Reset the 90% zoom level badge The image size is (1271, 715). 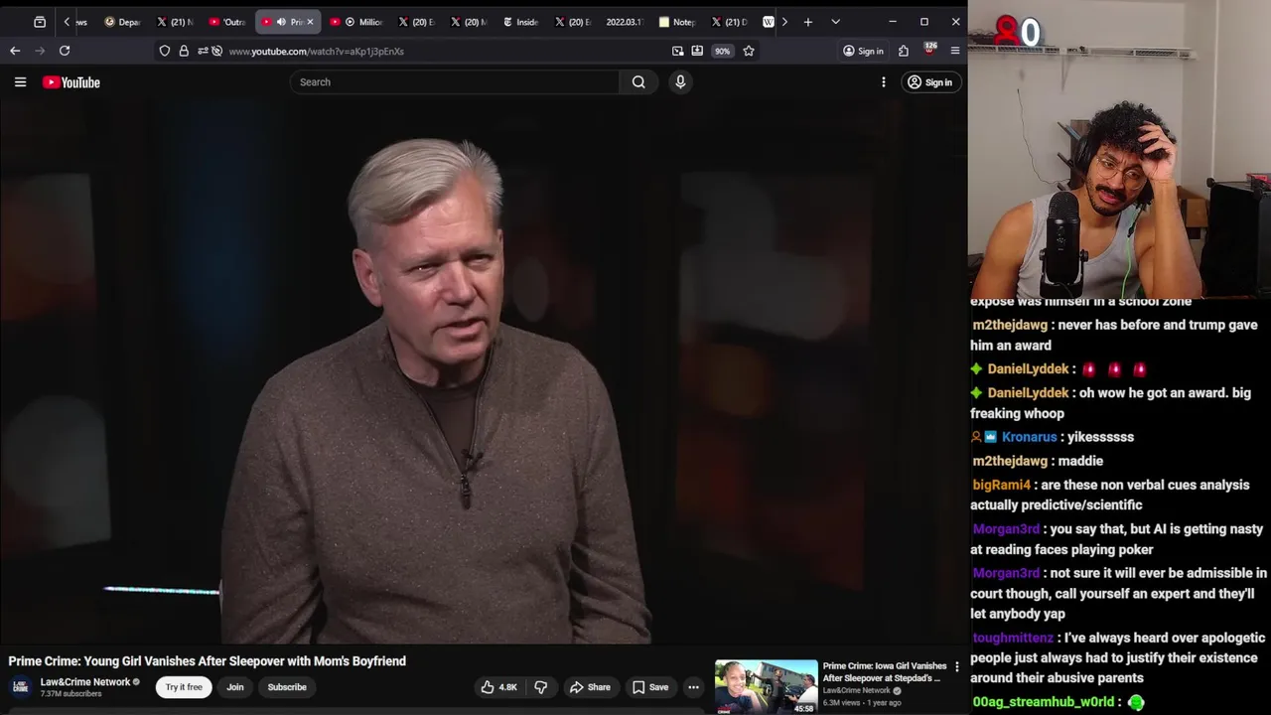click(722, 51)
